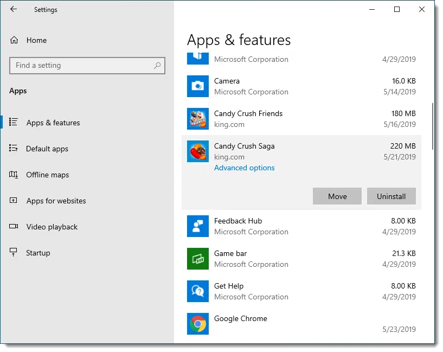Click the 5/21/2019 install date
This screenshot has width=443, height=352.
400,157
